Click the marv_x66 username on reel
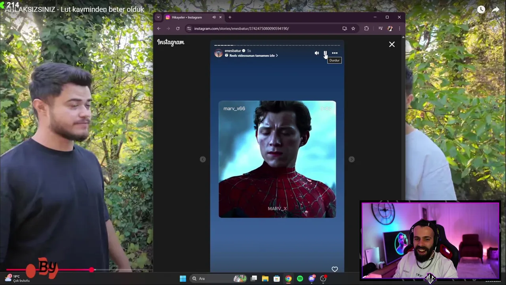 coord(234,108)
